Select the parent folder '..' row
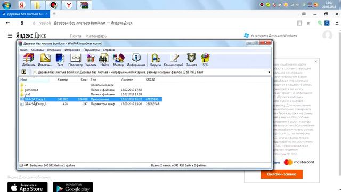Screen dimensions: 341x192 click(91, 85)
